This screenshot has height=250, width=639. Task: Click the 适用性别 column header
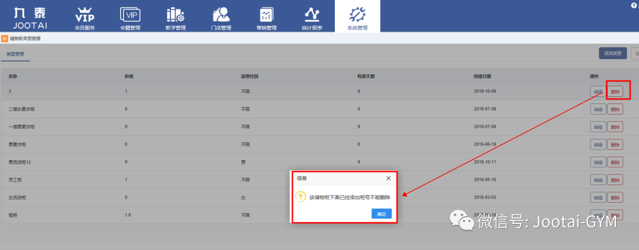[250, 76]
